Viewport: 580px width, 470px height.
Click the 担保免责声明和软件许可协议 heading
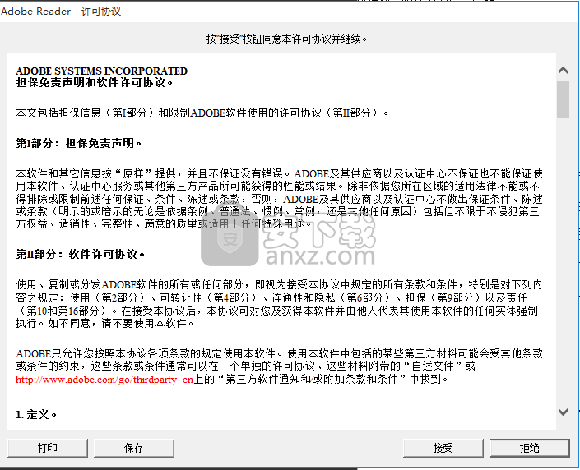click(95, 82)
